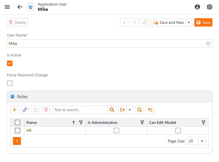Toggle the Name column sort arrow
The width and height of the screenshot is (219, 162).
tap(74, 122)
